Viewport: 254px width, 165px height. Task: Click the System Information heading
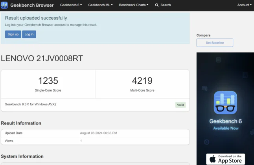[x=22, y=156]
